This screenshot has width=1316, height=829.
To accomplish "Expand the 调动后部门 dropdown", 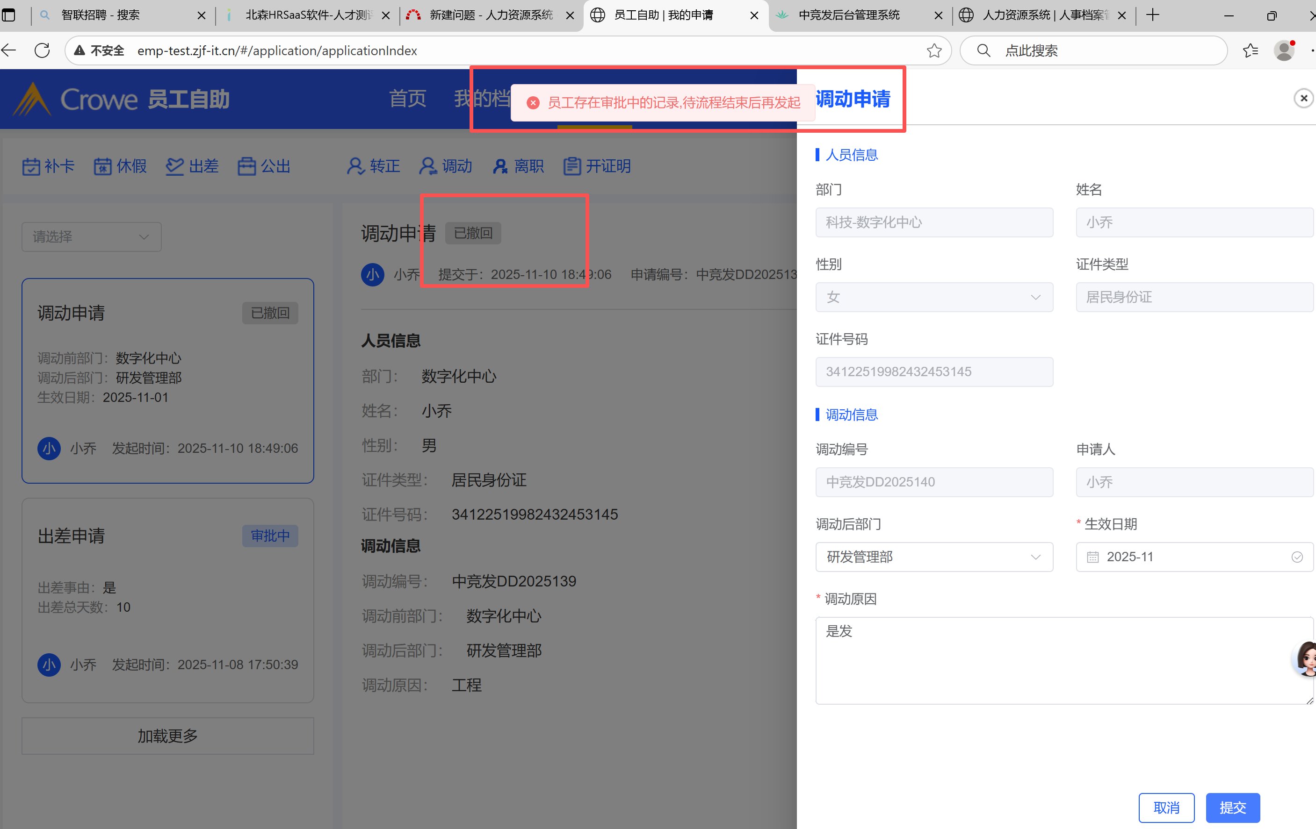I will point(933,557).
